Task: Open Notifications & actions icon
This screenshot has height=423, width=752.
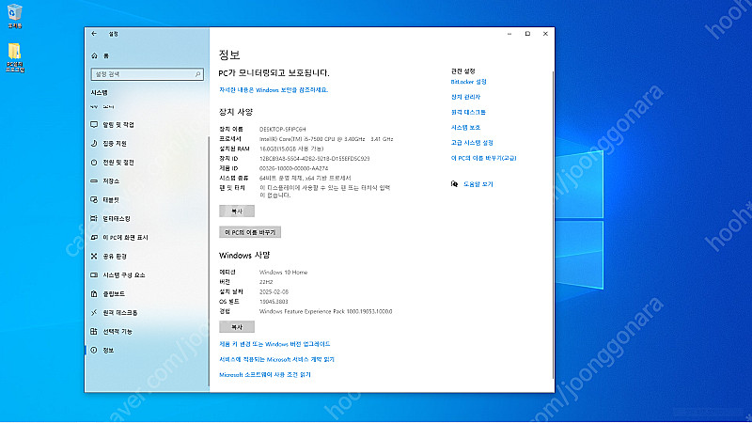Action: (94, 125)
